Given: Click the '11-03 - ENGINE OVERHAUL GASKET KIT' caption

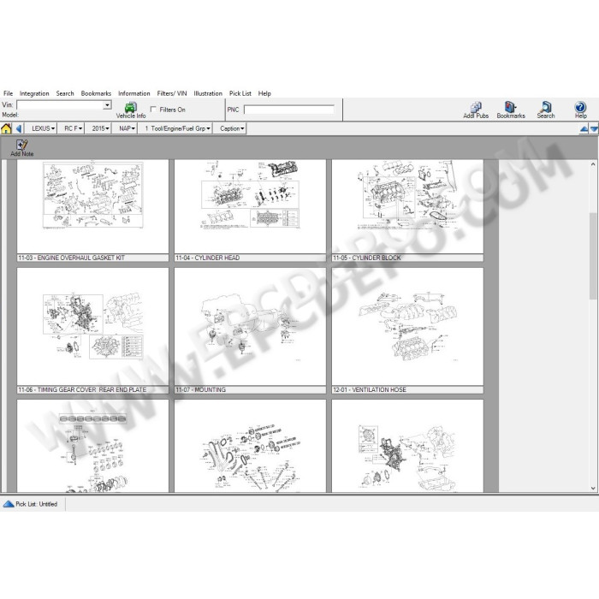Looking at the screenshot, I should [x=92, y=258].
